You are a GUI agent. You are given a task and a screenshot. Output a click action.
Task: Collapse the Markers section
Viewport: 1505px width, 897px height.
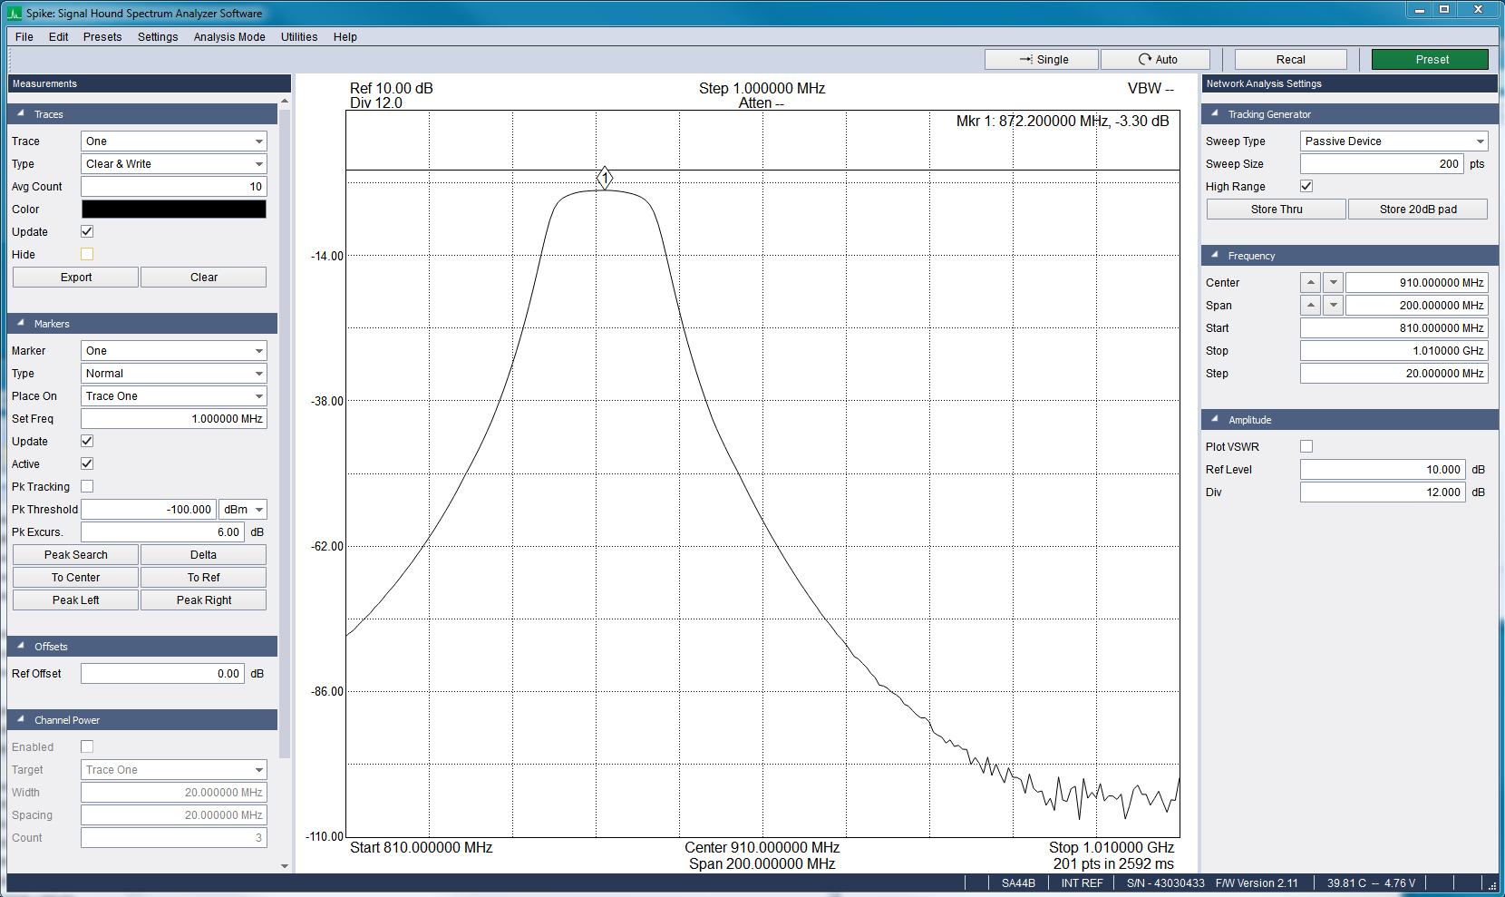20,324
